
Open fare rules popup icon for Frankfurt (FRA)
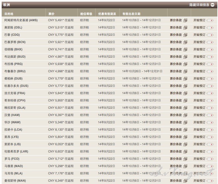pos(185,93)
